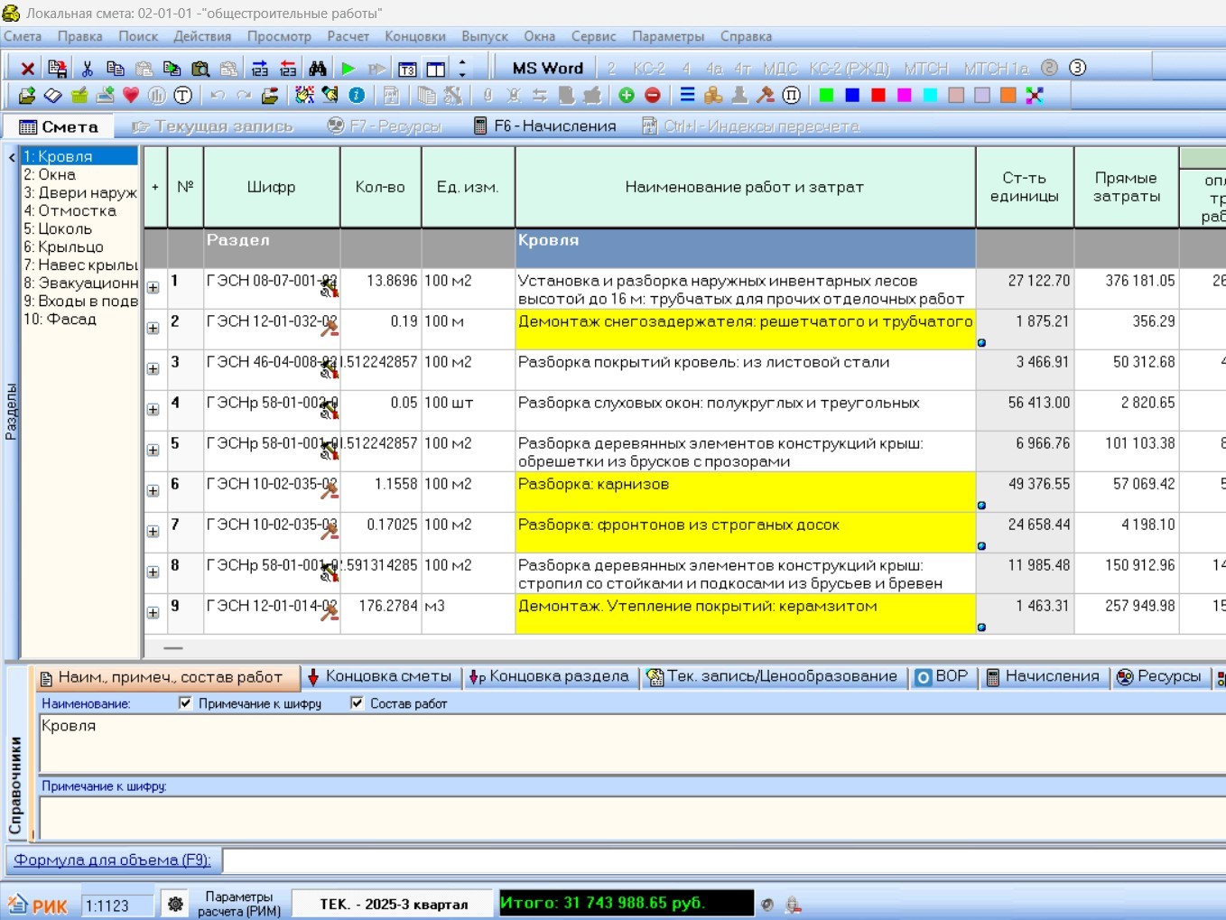This screenshot has width=1226, height=920.
Task: Open the 'Расчет' menu
Action: (x=348, y=37)
